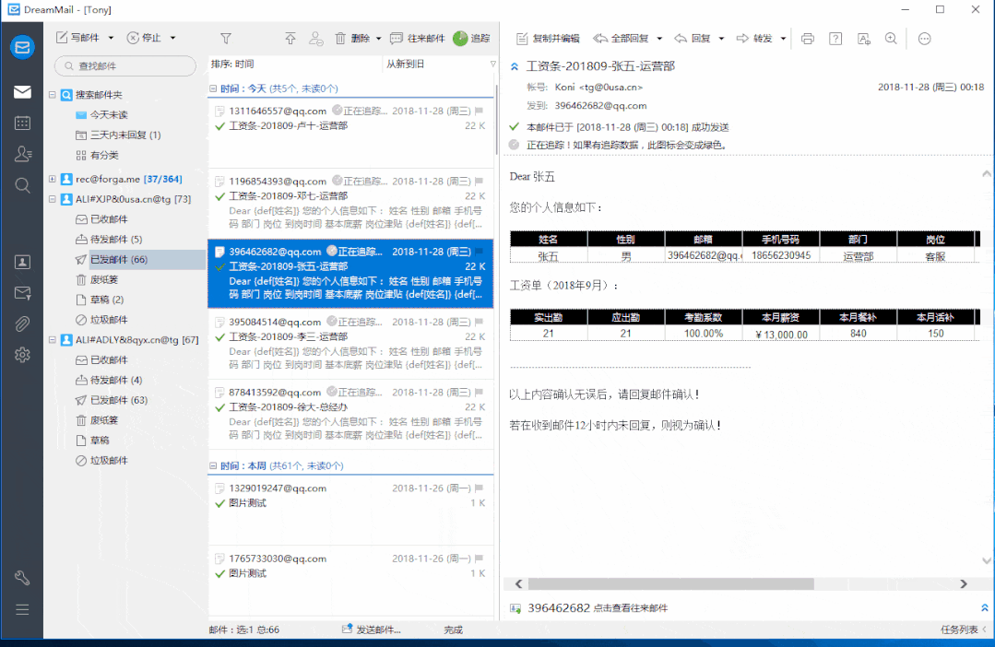This screenshot has height=647, width=995.
Task: Expand the 往来邮件 panel with the bottom double-chevron
Action: click(984, 607)
